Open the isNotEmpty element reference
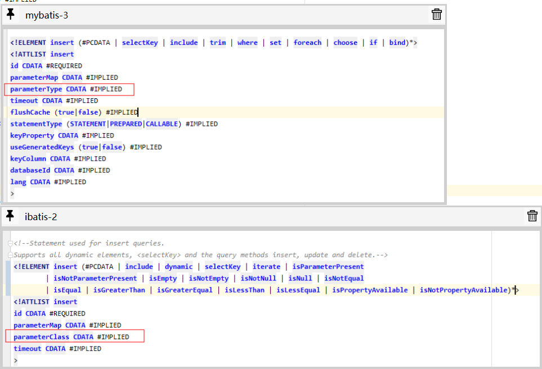This screenshot has width=542, height=369. [x=209, y=279]
